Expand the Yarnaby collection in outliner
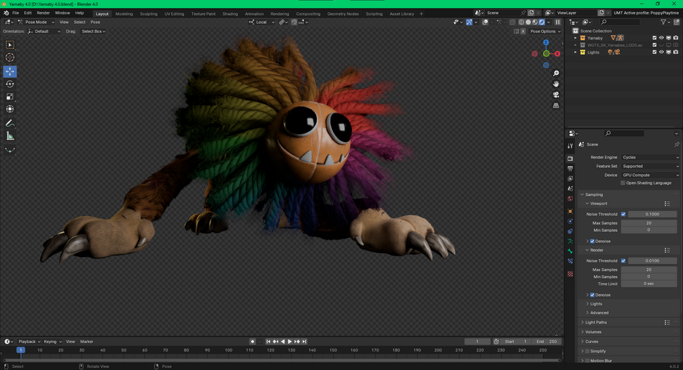This screenshot has height=370, width=683. click(576, 38)
